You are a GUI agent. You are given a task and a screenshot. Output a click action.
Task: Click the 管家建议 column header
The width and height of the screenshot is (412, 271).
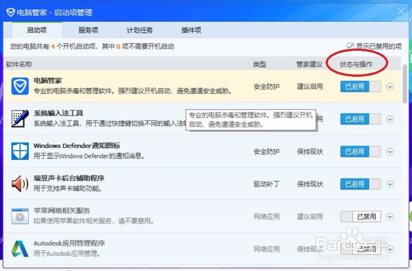(315, 64)
